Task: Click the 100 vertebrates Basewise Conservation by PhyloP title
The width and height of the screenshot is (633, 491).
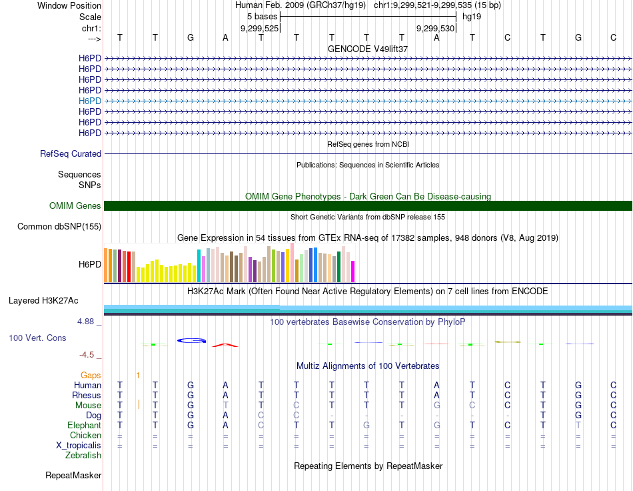Action: (x=368, y=322)
